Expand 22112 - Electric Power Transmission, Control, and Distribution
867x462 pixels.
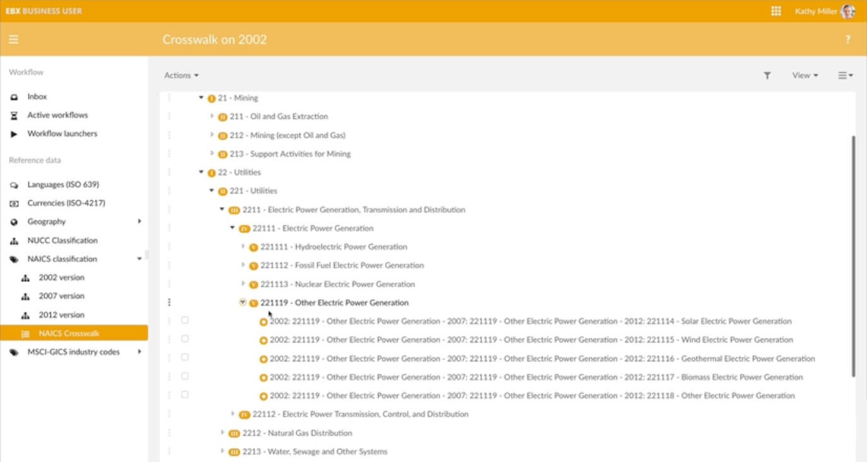[x=233, y=414]
